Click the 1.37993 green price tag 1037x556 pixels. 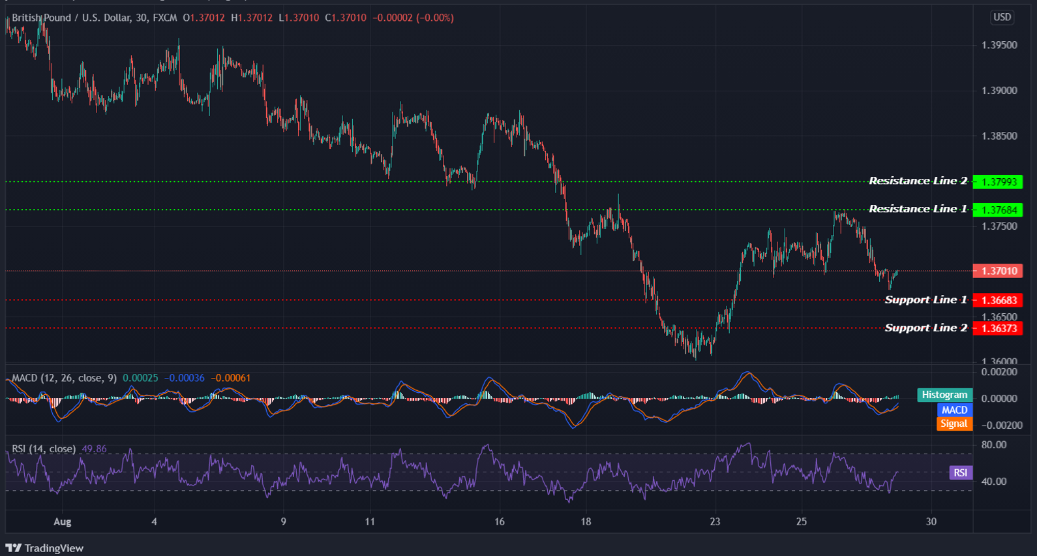click(x=998, y=182)
